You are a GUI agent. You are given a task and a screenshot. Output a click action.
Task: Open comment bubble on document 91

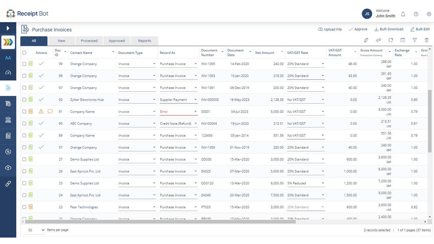(50, 111)
